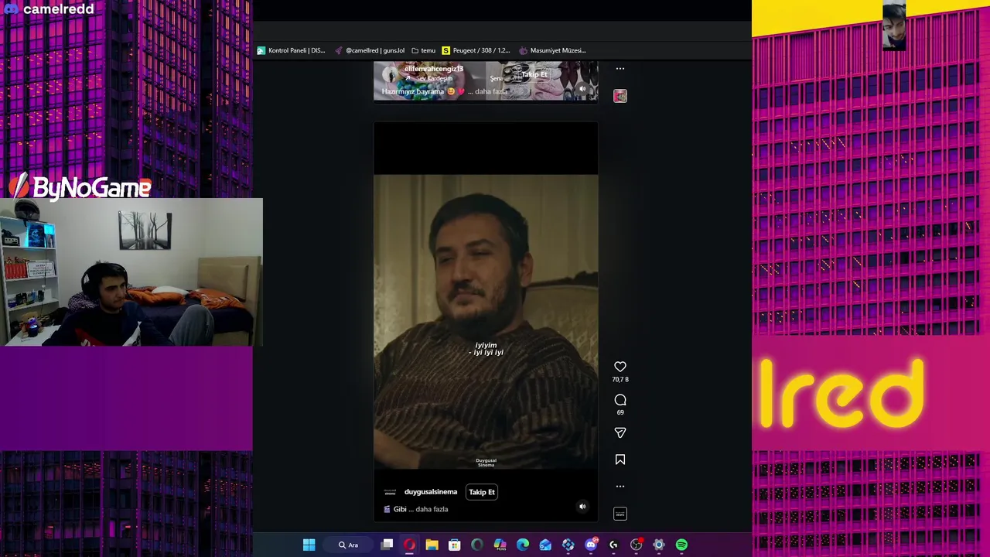Open Settings gear on the taskbar

[x=659, y=545]
